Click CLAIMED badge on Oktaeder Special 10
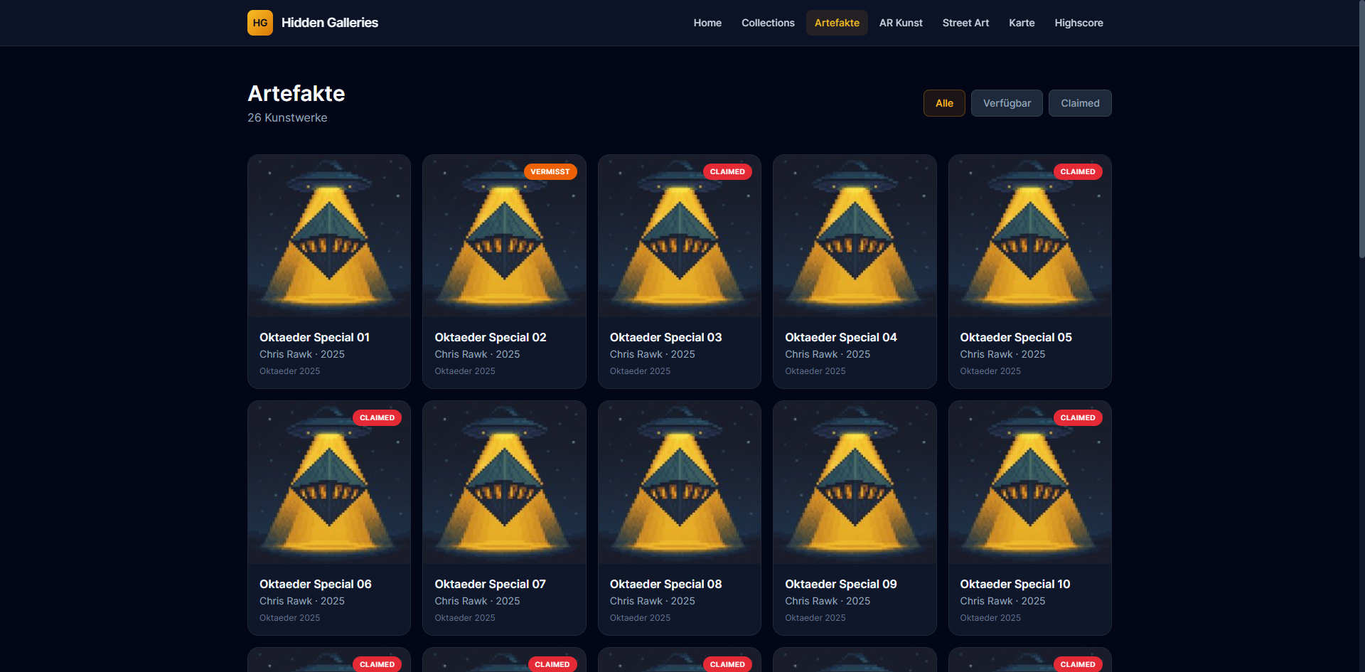The width and height of the screenshot is (1365, 672). (x=1077, y=418)
